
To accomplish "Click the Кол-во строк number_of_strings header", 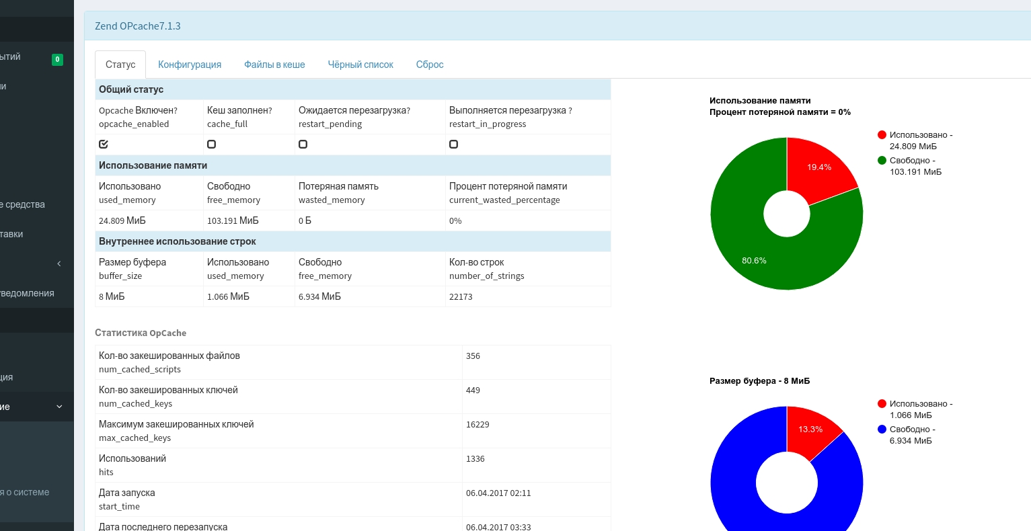I will click(486, 269).
